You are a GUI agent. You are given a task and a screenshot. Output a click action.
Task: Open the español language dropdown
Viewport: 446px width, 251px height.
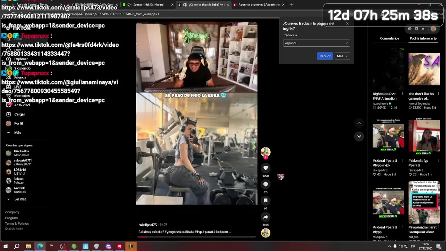[316, 43]
